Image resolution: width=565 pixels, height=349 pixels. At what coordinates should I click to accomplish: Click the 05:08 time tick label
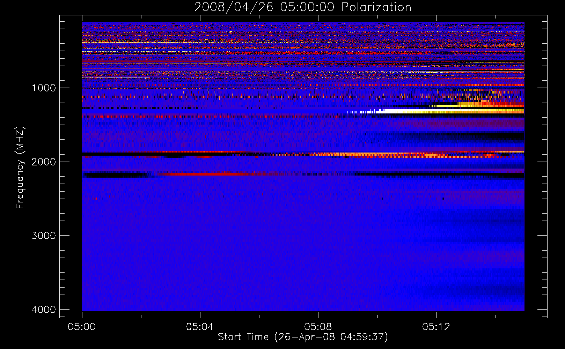tap(318, 327)
